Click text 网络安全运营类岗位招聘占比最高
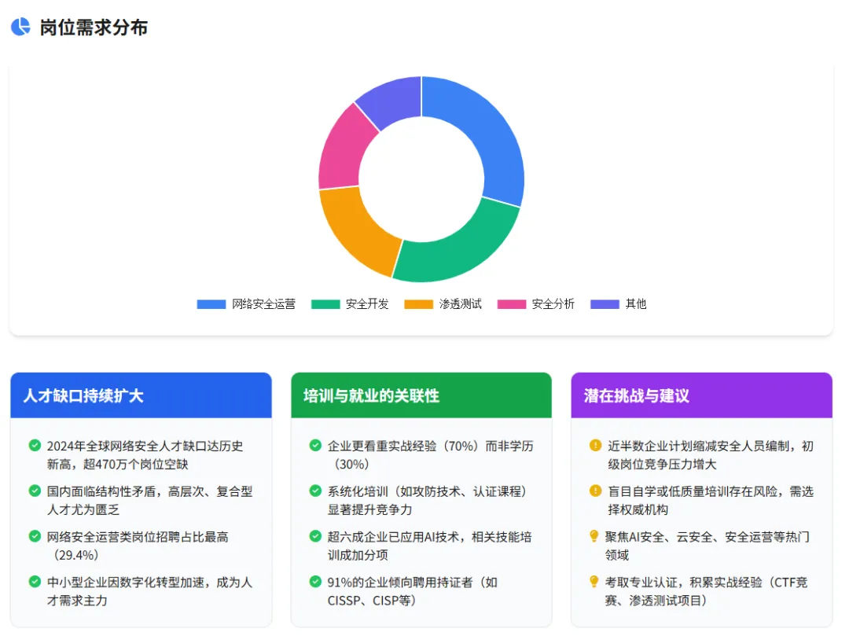The image size is (849, 636). (x=138, y=537)
